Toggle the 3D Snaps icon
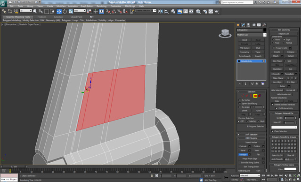Screen dimensions: 301x182 point(108,11)
